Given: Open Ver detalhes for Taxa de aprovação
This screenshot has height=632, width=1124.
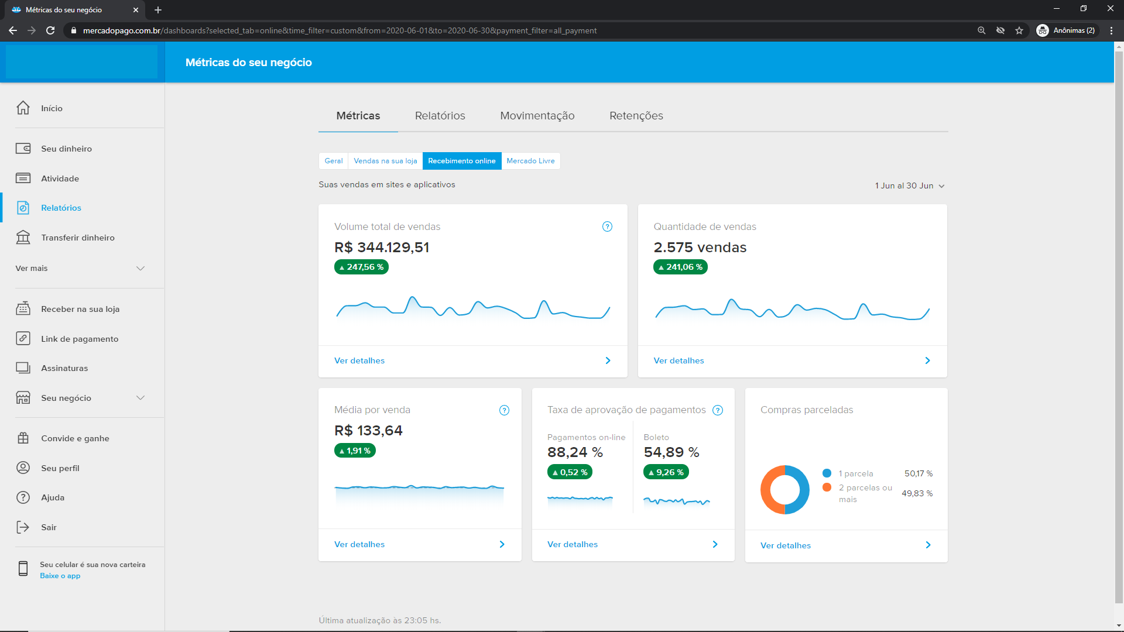Looking at the screenshot, I should click(x=573, y=544).
